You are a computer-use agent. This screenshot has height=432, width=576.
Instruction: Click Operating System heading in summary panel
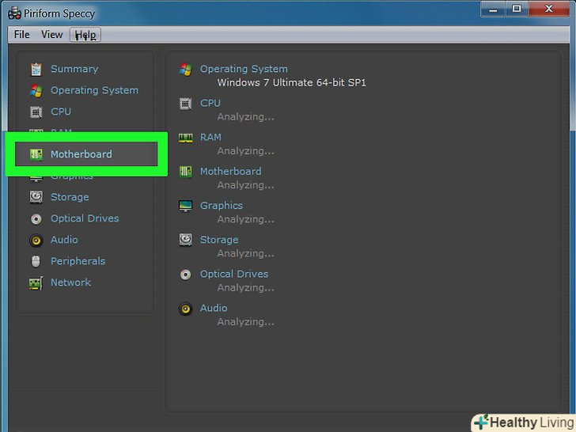click(x=244, y=69)
